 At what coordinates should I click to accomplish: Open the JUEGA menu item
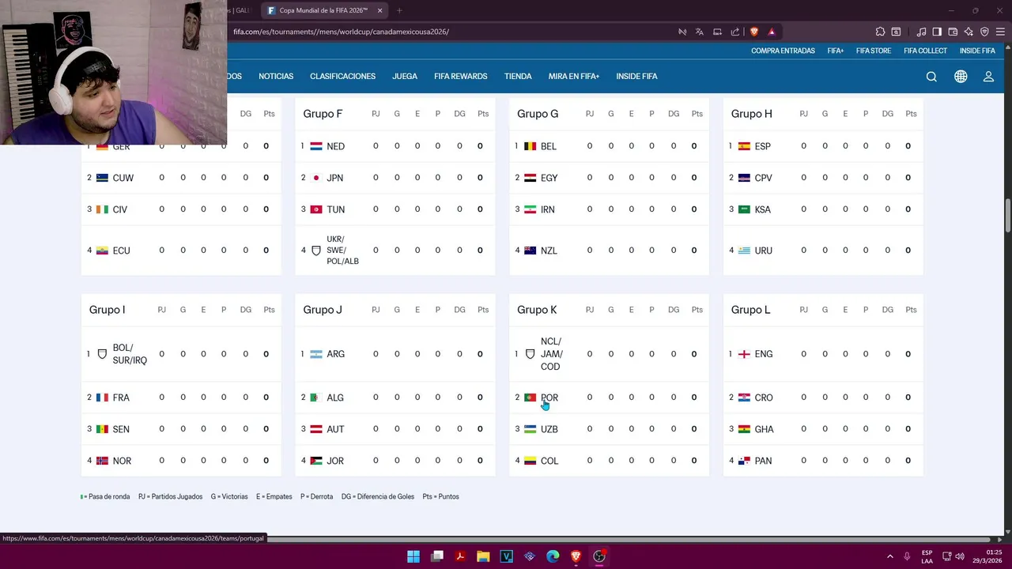coord(405,77)
